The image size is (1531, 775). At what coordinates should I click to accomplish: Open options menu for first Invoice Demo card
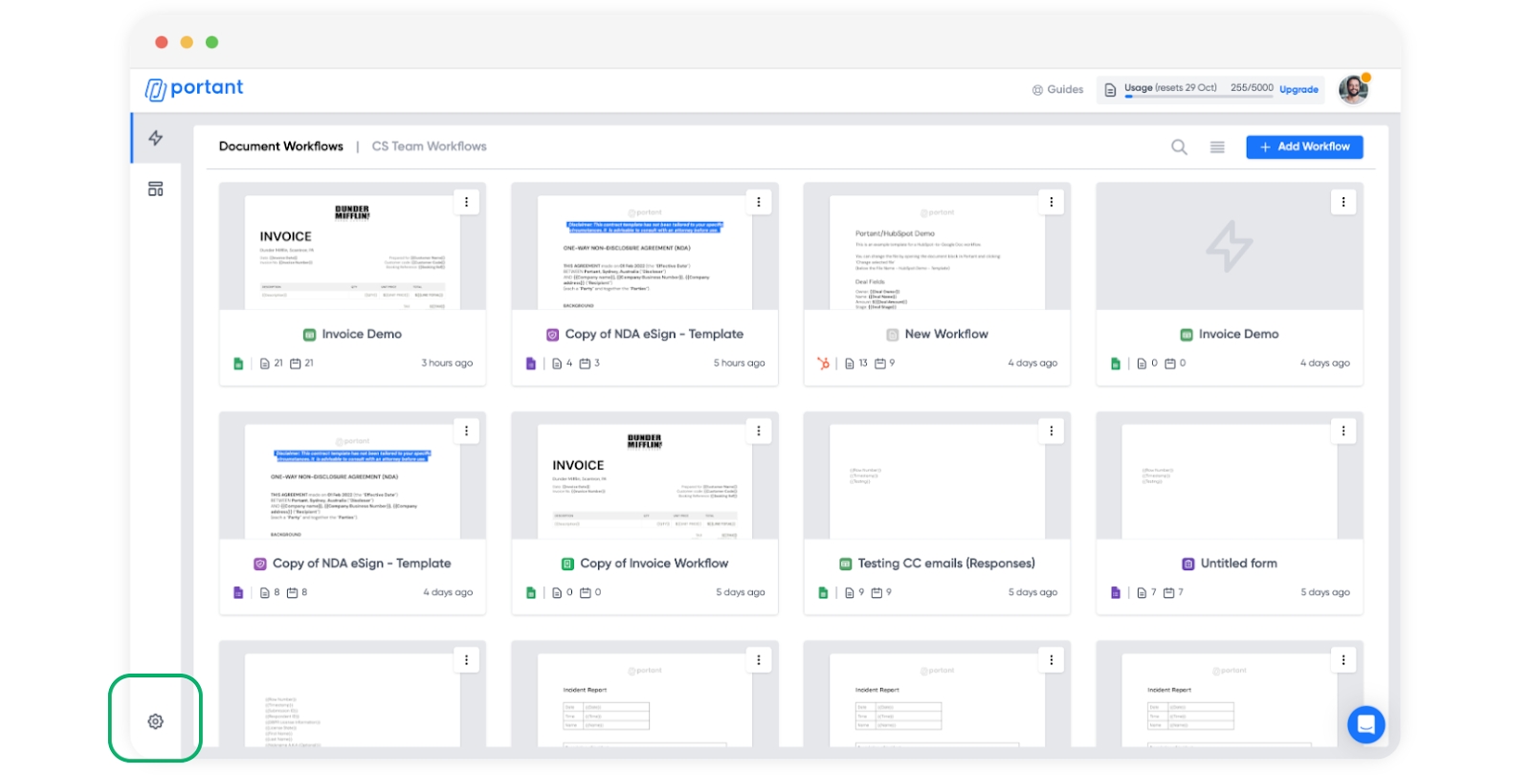pos(466,202)
